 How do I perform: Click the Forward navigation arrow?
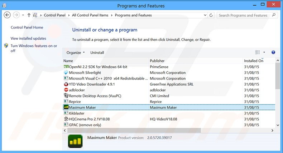pyautogui.click(x=16, y=15)
